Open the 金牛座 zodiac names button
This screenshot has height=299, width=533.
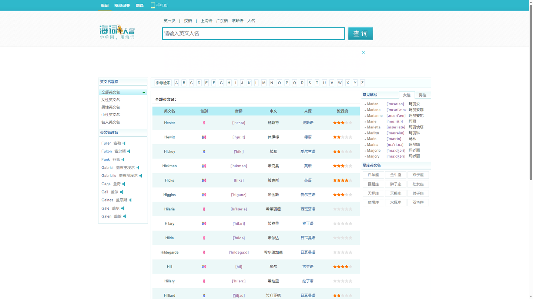(396, 175)
